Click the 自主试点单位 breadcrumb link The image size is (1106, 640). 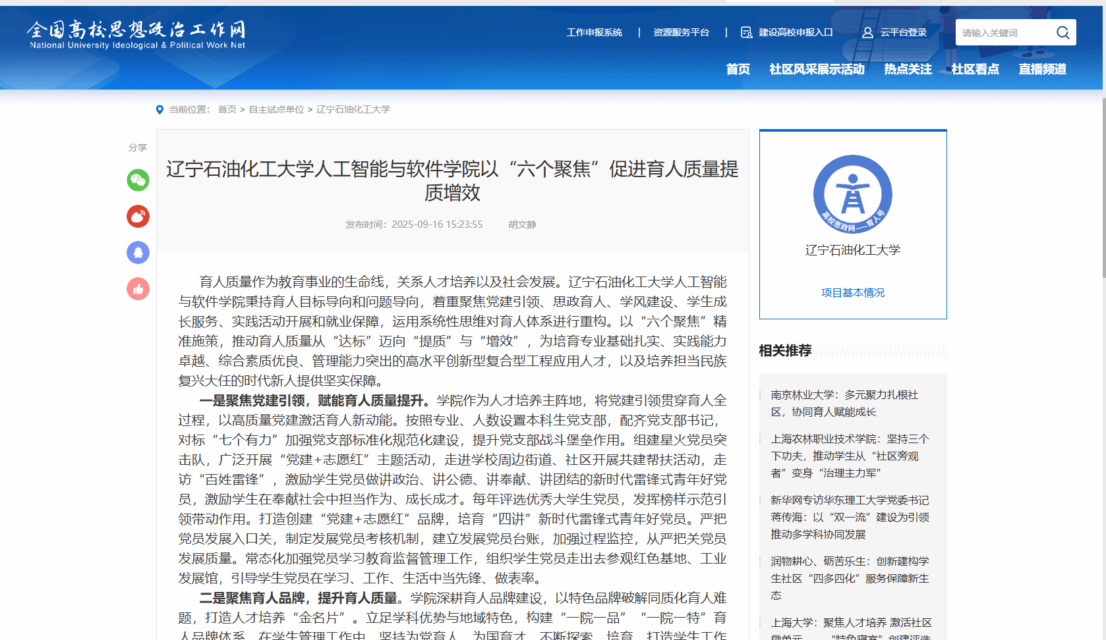pos(276,109)
